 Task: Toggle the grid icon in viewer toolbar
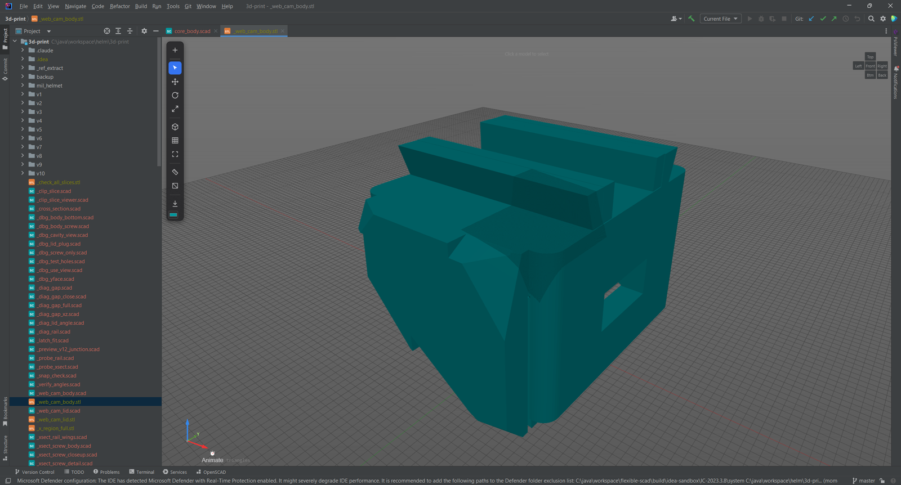pos(175,141)
